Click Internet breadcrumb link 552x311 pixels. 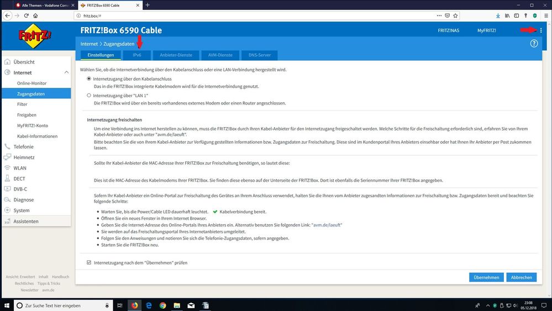click(x=89, y=44)
